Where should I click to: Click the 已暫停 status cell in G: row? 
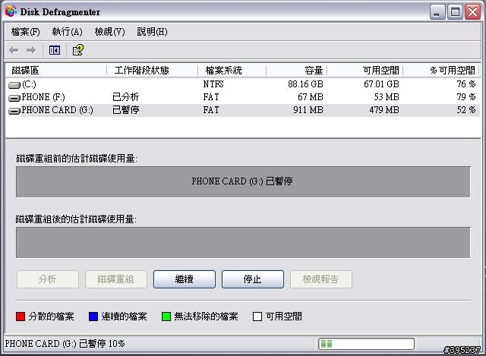125,110
